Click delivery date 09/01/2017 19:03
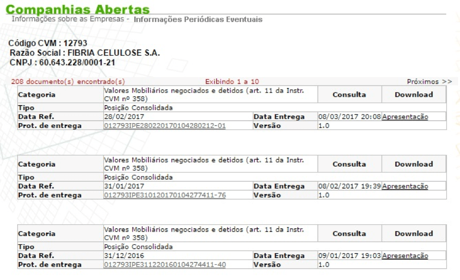 tap(349, 256)
